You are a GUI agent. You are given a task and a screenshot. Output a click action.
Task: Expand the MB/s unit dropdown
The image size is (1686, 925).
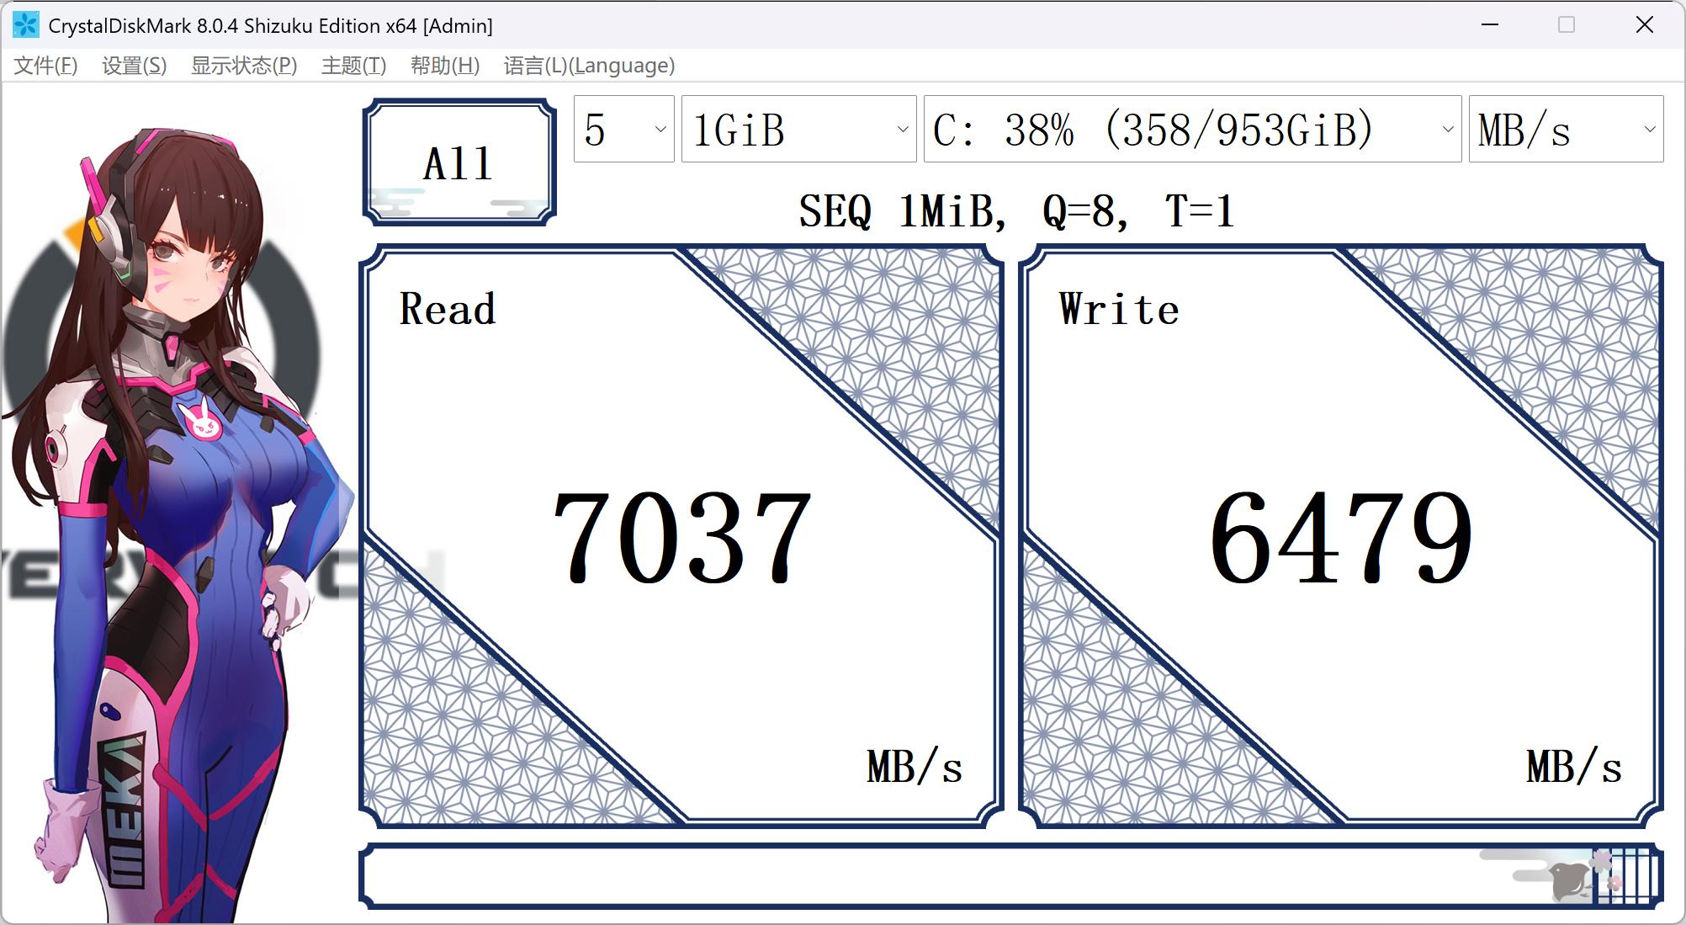point(1565,129)
